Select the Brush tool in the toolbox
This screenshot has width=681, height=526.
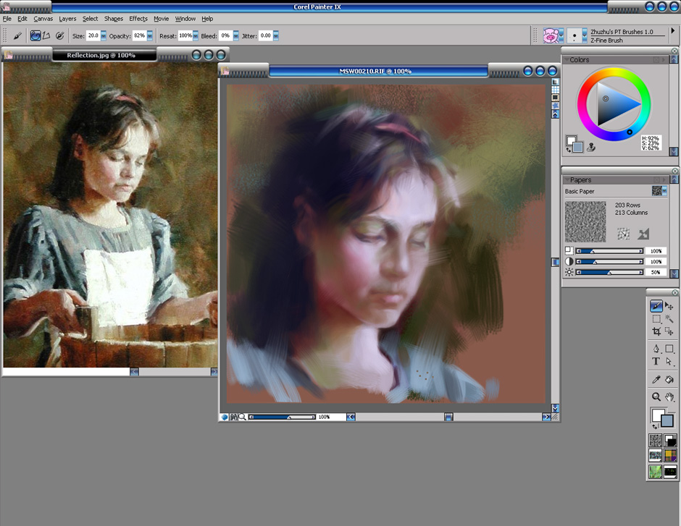click(x=656, y=306)
